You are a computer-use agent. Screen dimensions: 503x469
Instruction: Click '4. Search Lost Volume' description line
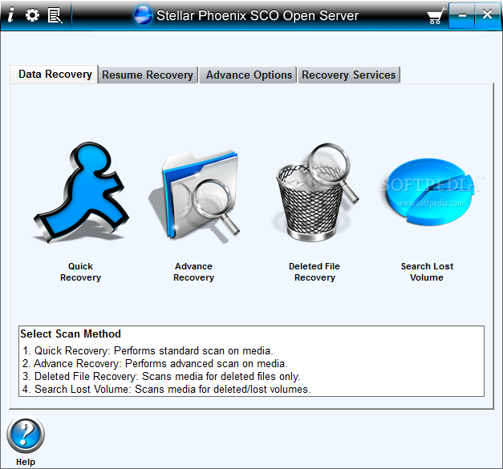[167, 389]
